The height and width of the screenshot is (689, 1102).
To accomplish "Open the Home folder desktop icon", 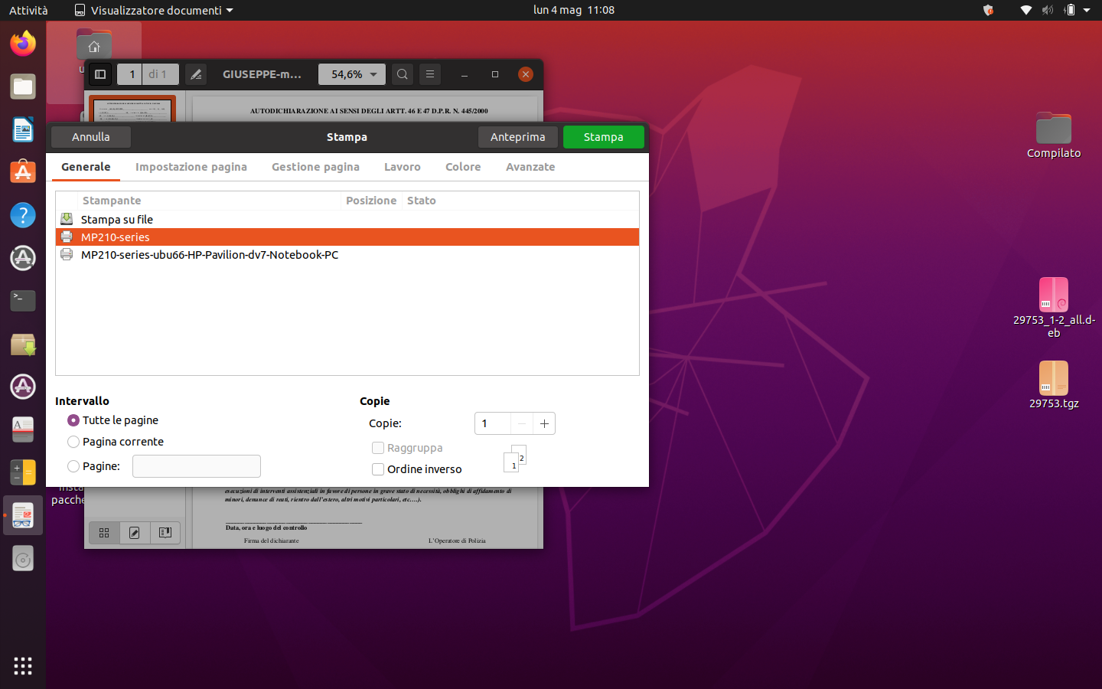I will click(94, 46).
